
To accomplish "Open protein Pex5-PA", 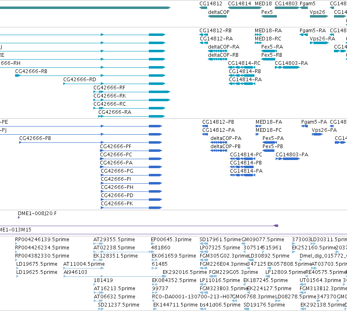I will tap(273, 138).
